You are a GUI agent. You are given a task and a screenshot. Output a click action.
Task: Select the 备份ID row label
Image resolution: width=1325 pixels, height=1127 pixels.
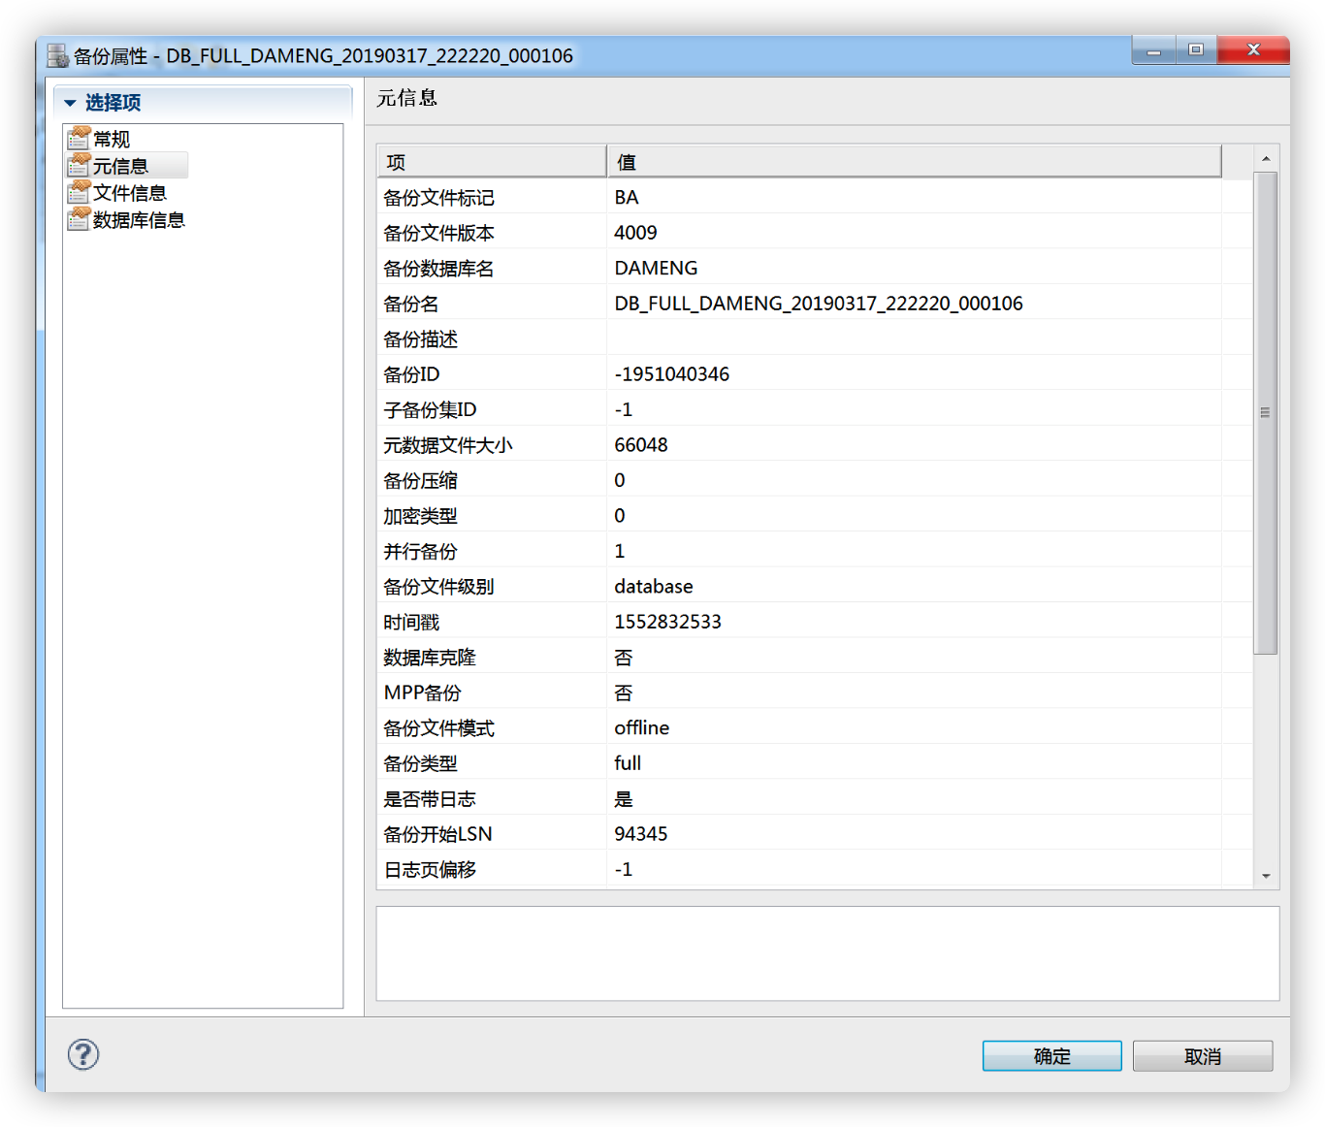411,374
